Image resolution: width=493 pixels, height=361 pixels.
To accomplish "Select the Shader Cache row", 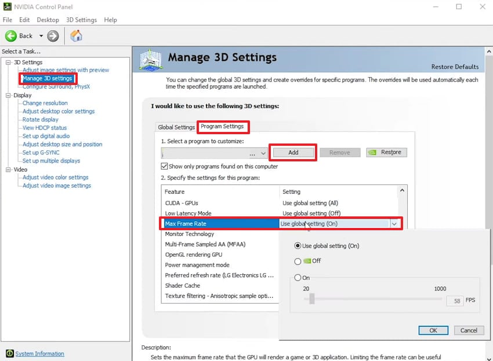I will pyautogui.click(x=182, y=285).
